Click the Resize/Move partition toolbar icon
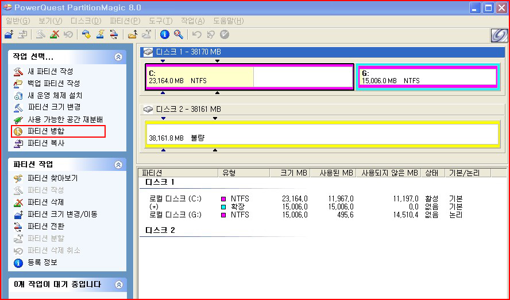 coord(9,34)
